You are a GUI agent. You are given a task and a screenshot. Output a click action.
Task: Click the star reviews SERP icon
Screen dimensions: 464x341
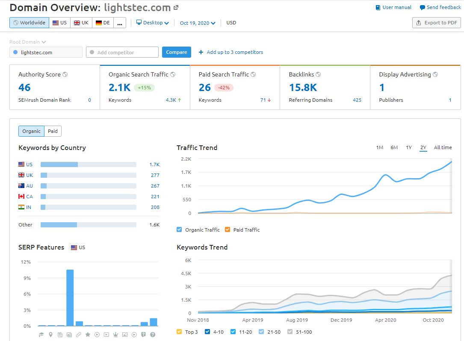pos(88,335)
